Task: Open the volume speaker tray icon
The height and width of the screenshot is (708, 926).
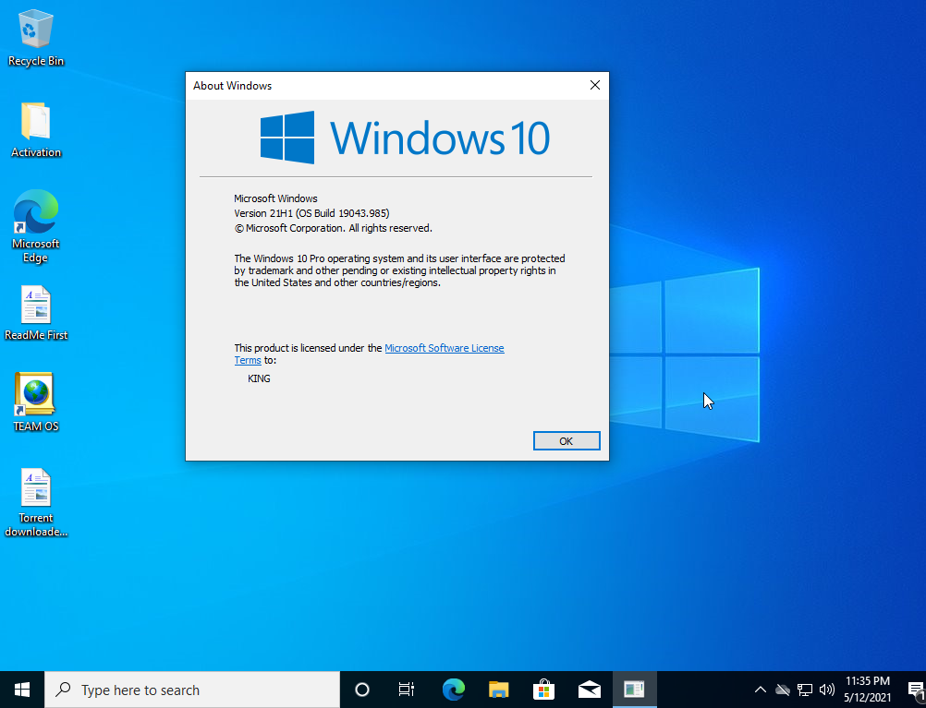Action: (x=827, y=690)
